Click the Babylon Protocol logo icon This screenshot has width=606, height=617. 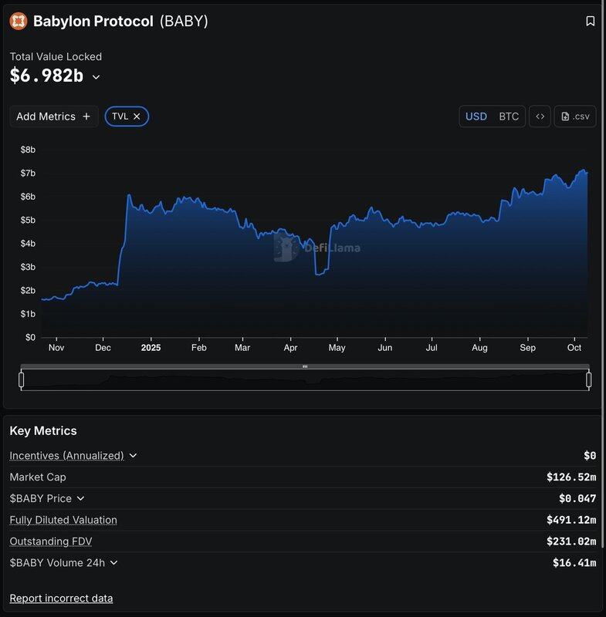pos(18,21)
